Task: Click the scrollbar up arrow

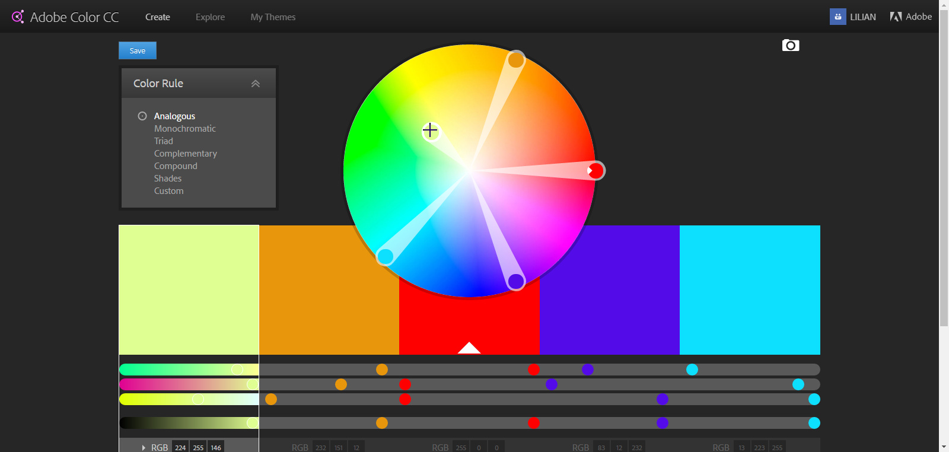Action: tap(944, 4)
